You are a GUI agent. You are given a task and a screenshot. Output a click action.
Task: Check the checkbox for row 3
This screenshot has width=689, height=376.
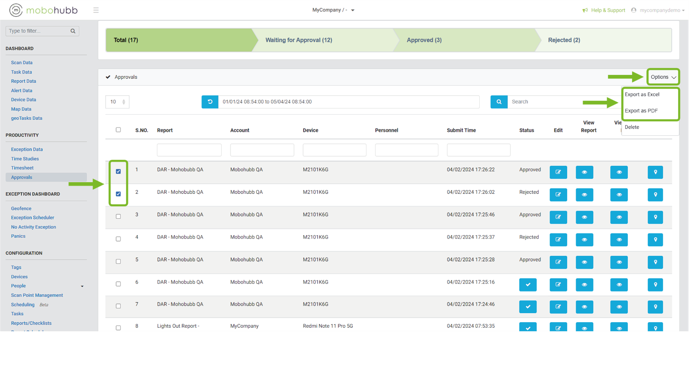tap(118, 217)
